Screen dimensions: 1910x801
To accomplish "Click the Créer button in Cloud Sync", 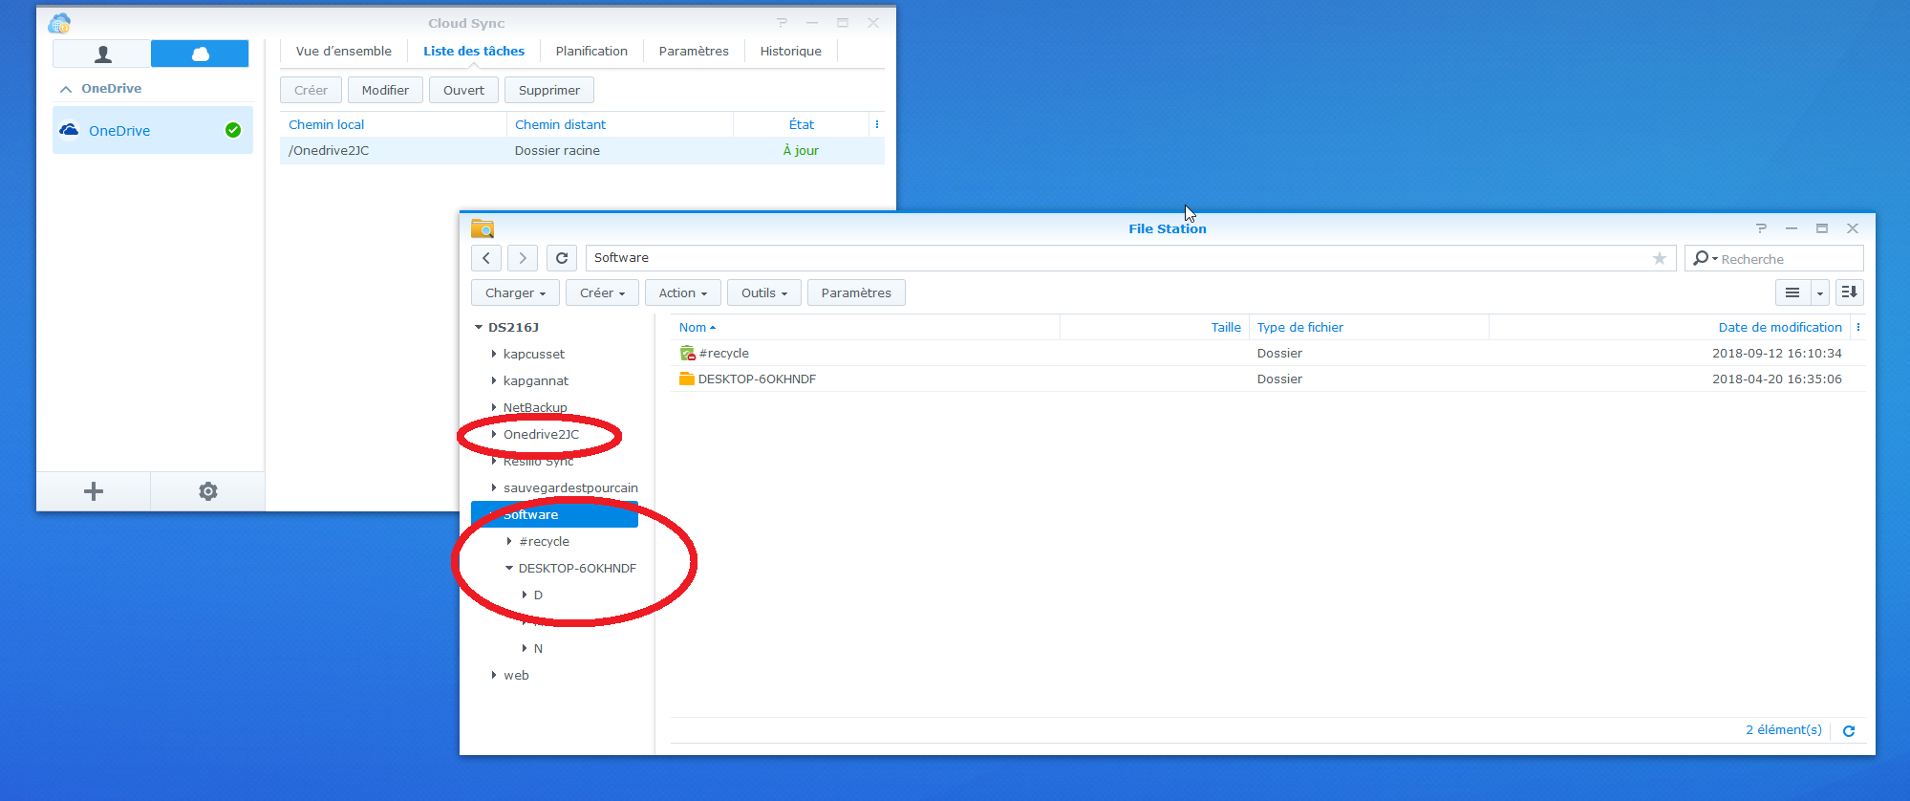I will (x=311, y=90).
